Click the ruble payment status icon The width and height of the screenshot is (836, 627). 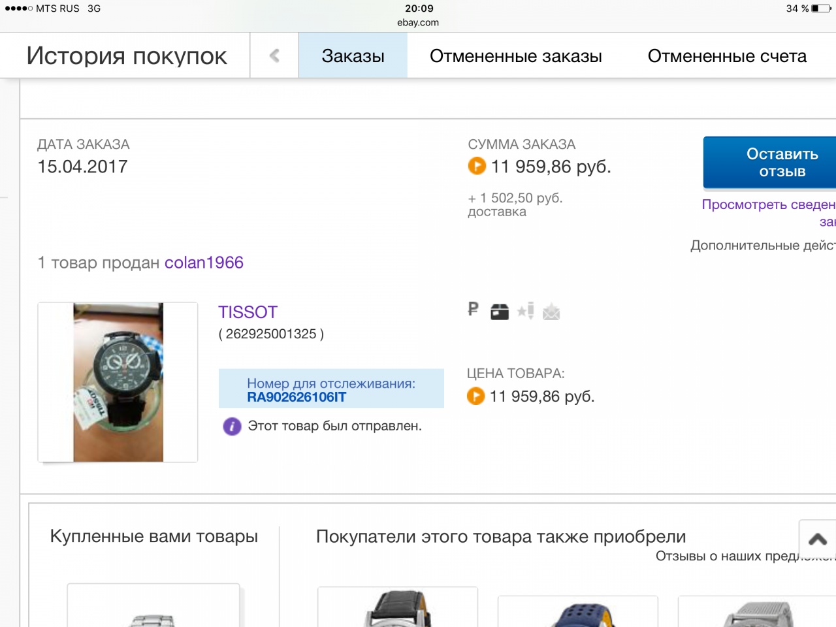coord(474,309)
